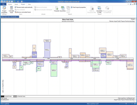The width and height of the screenshot is (137, 105).
Task: Switch to the View ribbon tab
Action: pos(29,4)
